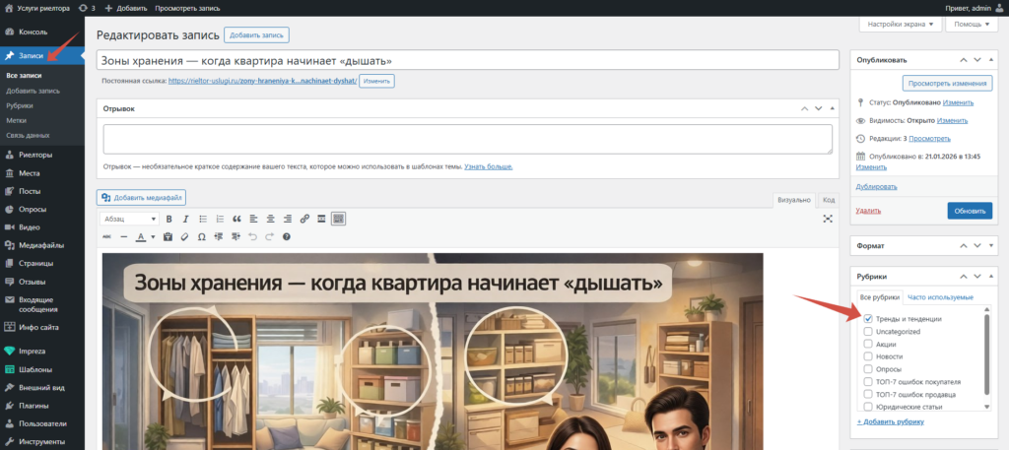Open the Часто используемые categories tab
1009x450 pixels.
point(939,297)
